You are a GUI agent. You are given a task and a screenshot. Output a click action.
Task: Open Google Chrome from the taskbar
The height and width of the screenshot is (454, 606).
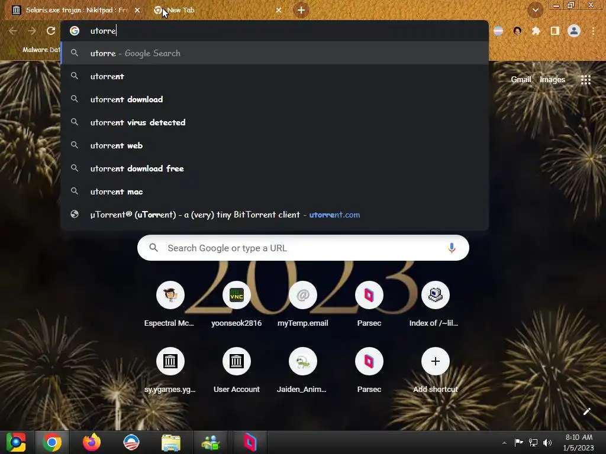(x=52, y=442)
